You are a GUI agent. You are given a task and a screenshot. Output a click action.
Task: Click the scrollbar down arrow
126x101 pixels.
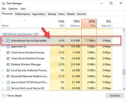tap(124, 89)
